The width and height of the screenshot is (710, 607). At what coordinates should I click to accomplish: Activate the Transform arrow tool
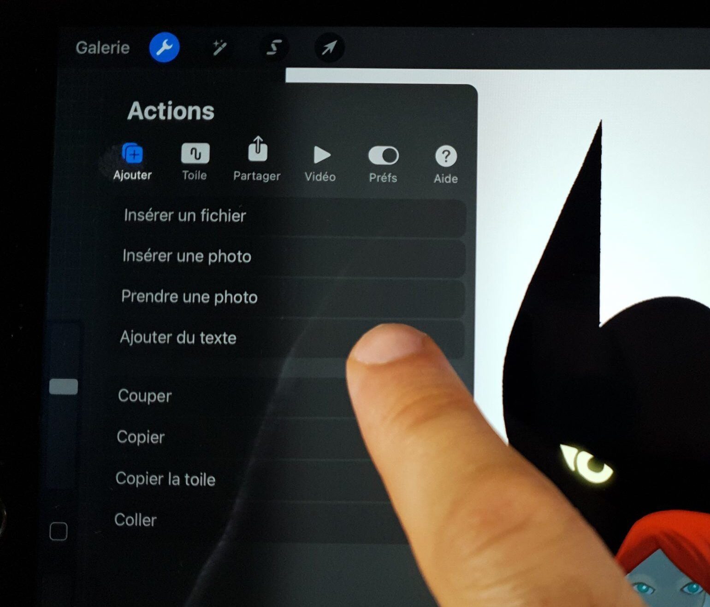[x=329, y=47]
